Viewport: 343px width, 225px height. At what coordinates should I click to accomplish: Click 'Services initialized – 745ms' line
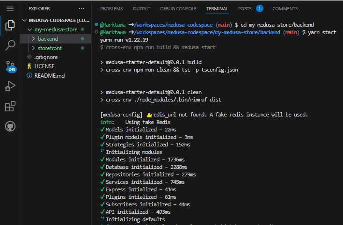[142, 182]
